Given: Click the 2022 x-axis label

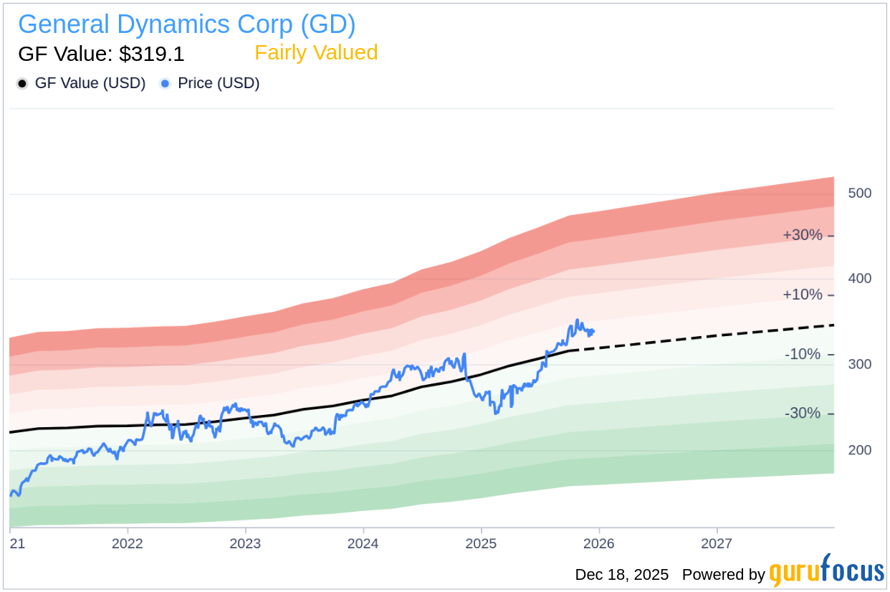Looking at the screenshot, I should coord(128,543).
